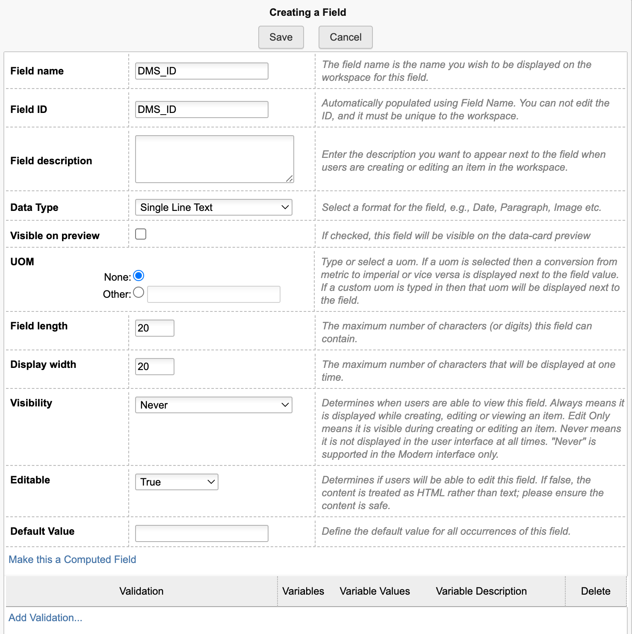Open the Make this a Computed Field link
This screenshot has height=634, width=632.
coord(72,560)
